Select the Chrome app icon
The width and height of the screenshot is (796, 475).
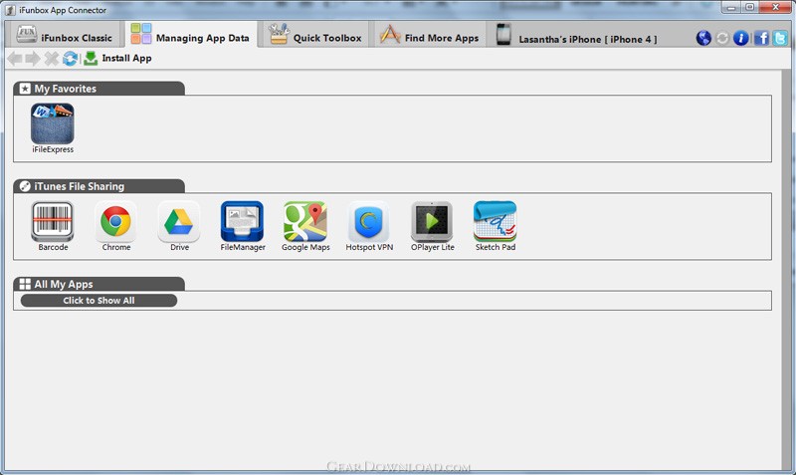point(115,221)
